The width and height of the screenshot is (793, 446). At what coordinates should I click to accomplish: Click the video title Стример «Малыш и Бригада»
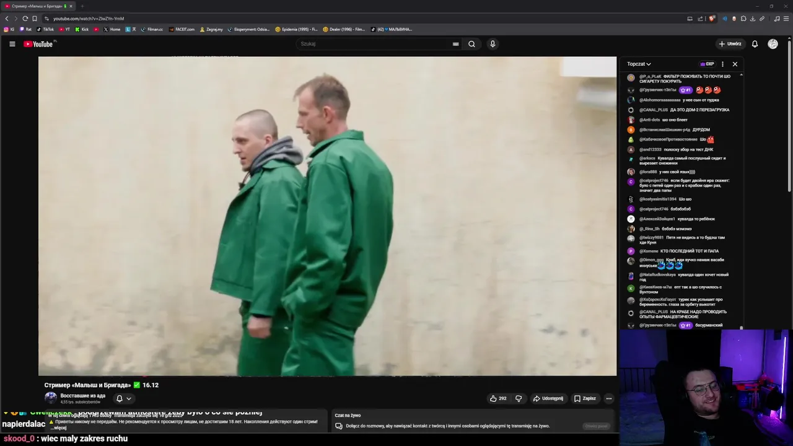[102, 385]
